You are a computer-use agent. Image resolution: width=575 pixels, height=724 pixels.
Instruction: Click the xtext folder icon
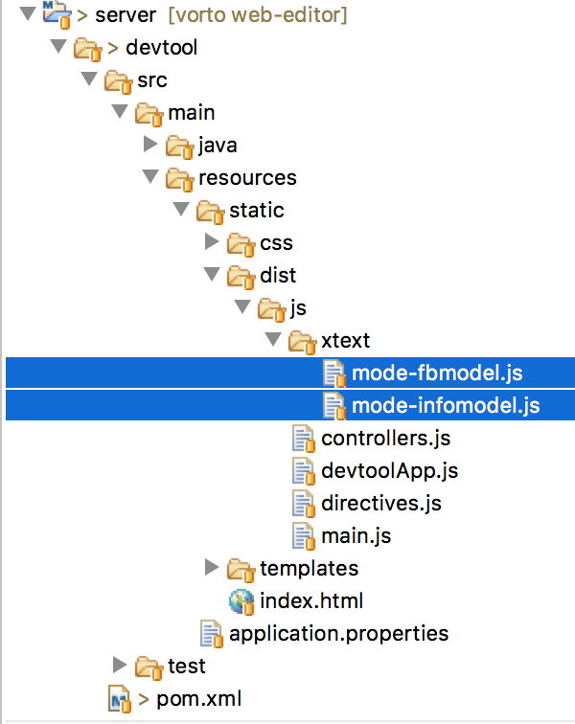coord(302,342)
